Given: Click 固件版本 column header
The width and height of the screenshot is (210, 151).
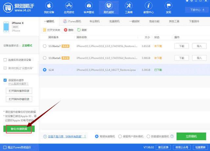Looking at the screenshot, I should pos(53,37).
